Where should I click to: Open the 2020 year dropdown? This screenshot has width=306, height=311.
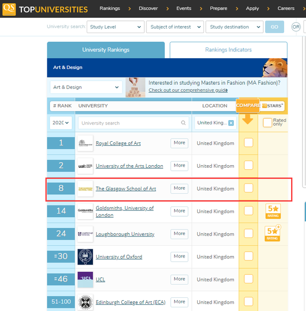[x=61, y=123]
